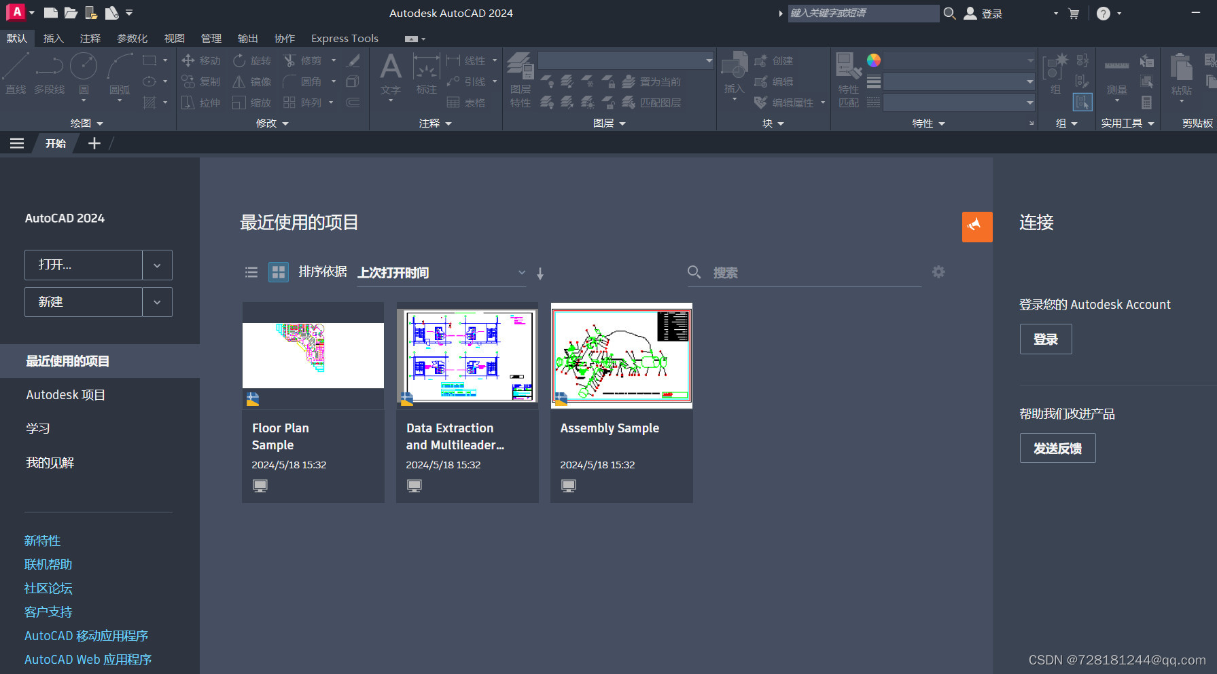
Task: Click the 缩放 (Scale) tool
Action: click(252, 103)
